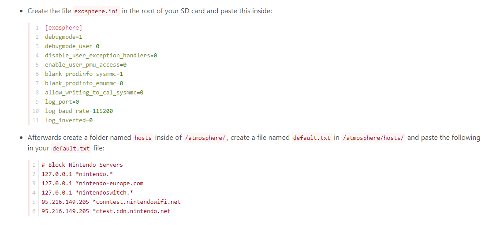Viewport: 485px width, 225px height.
Task: Click default.txt following 'create a file named'
Action: [x=312, y=138]
